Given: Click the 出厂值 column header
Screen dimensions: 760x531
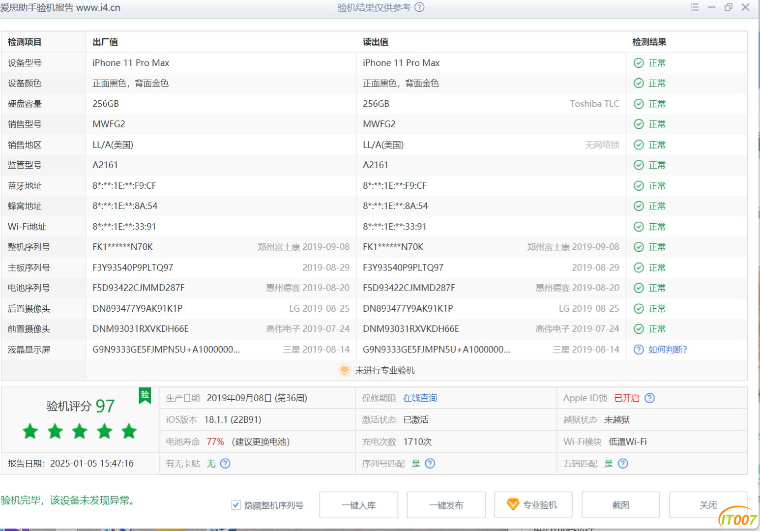Looking at the screenshot, I should click(x=105, y=42).
